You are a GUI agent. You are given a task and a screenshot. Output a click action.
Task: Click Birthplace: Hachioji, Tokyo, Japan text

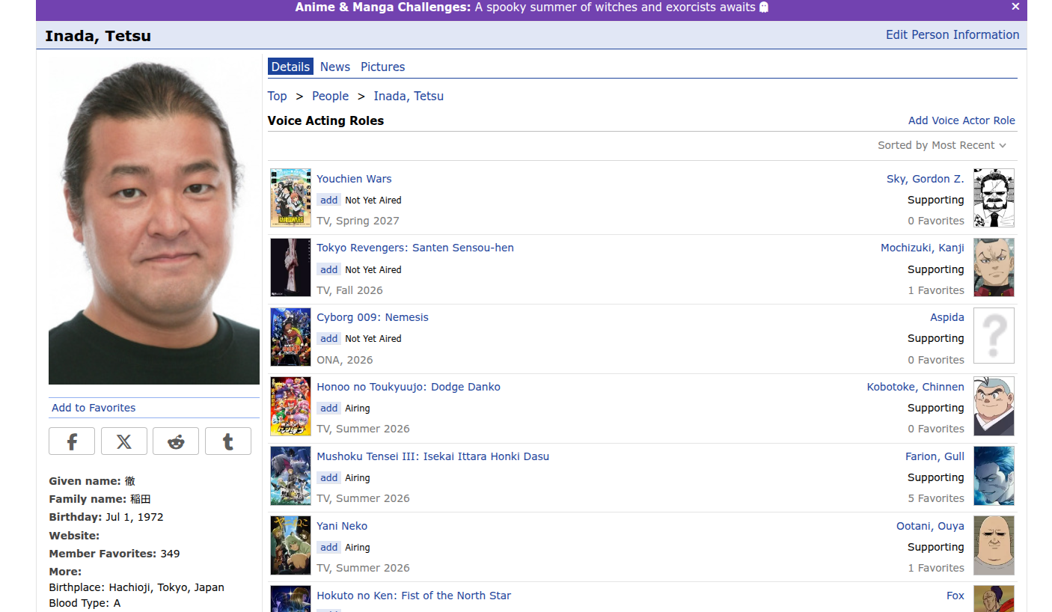point(136,587)
